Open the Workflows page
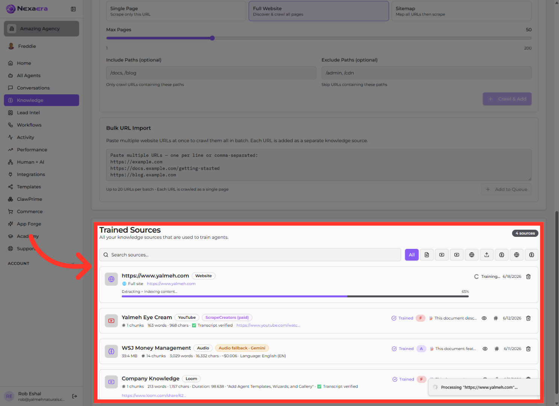The width and height of the screenshot is (559, 406). pos(41,125)
